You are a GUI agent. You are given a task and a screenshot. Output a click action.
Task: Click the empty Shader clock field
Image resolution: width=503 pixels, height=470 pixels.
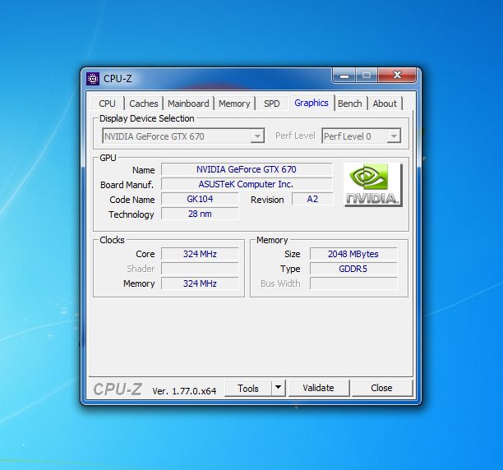point(200,269)
